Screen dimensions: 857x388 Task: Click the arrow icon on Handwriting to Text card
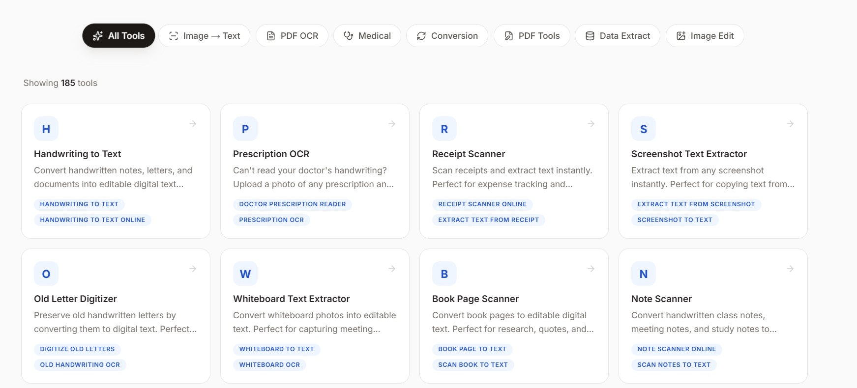(x=193, y=124)
